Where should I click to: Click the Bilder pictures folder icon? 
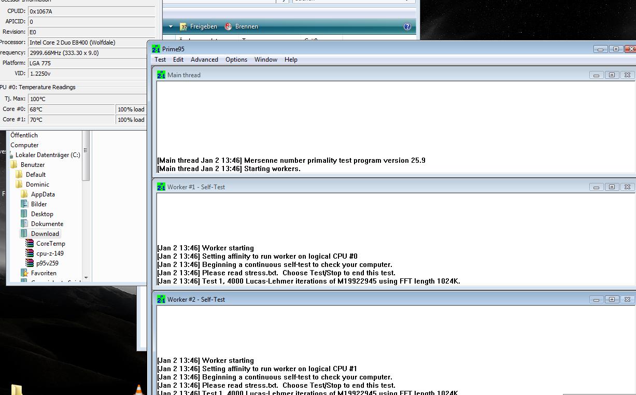[x=24, y=204]
